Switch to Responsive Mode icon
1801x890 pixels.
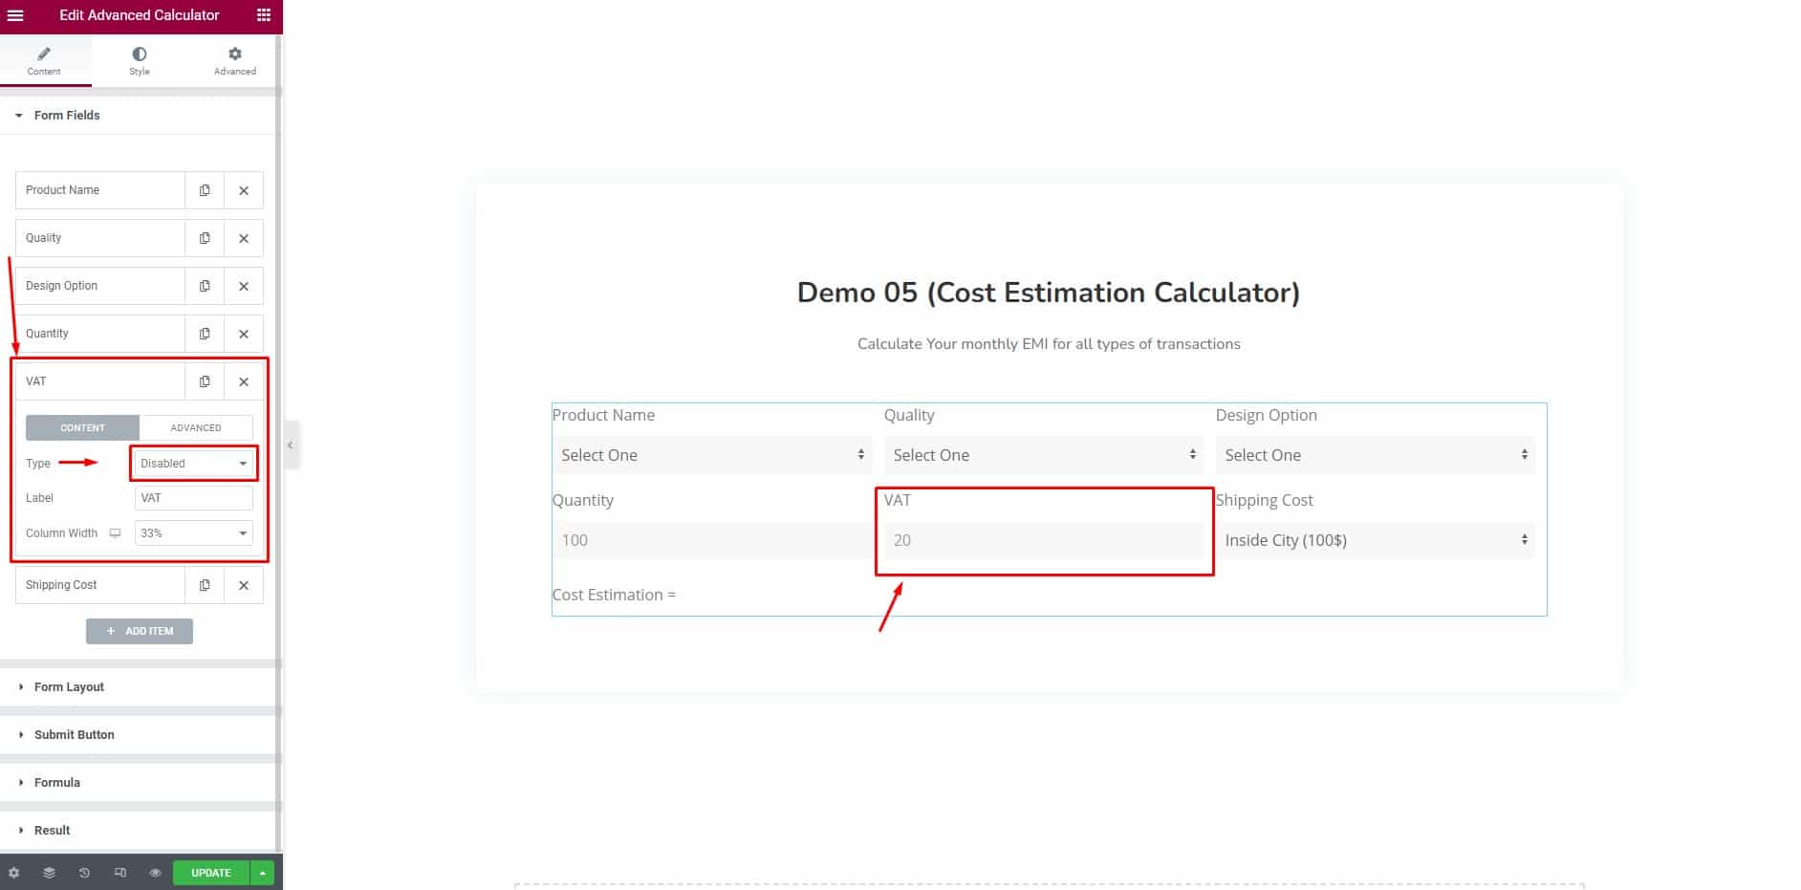(119, 872)
